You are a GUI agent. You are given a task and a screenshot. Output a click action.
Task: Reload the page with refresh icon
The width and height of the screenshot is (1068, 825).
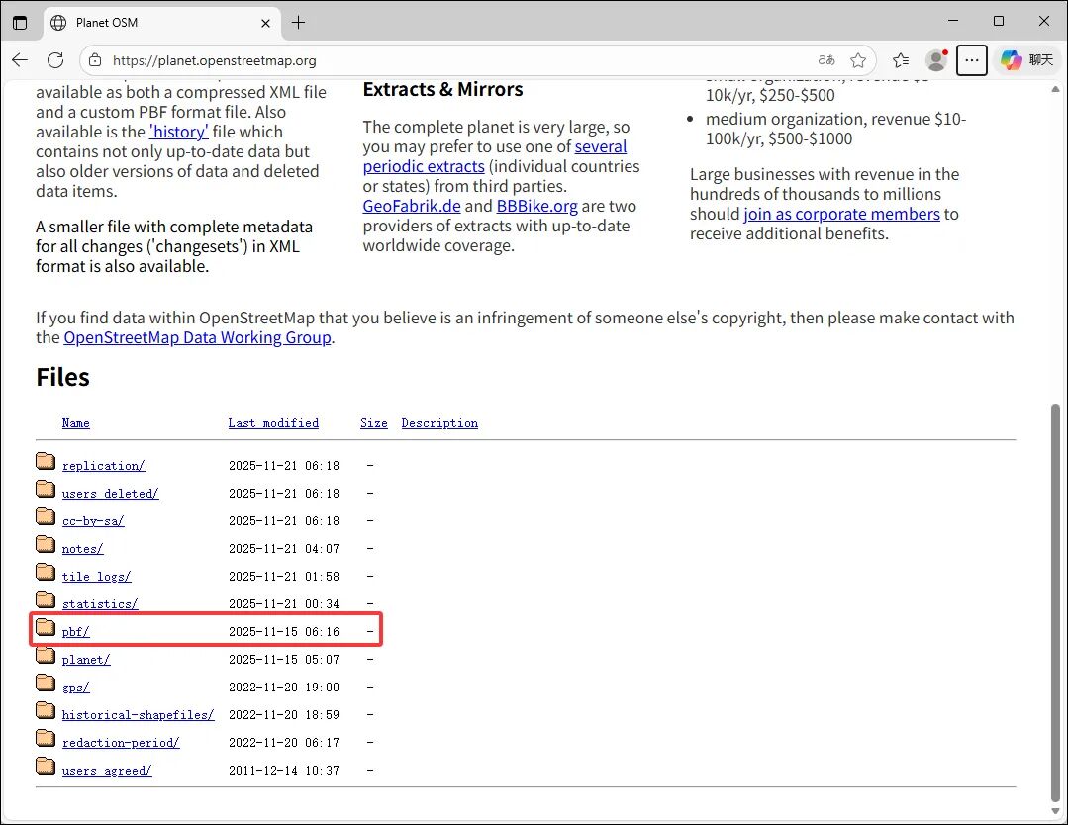(x=55, y=60)
